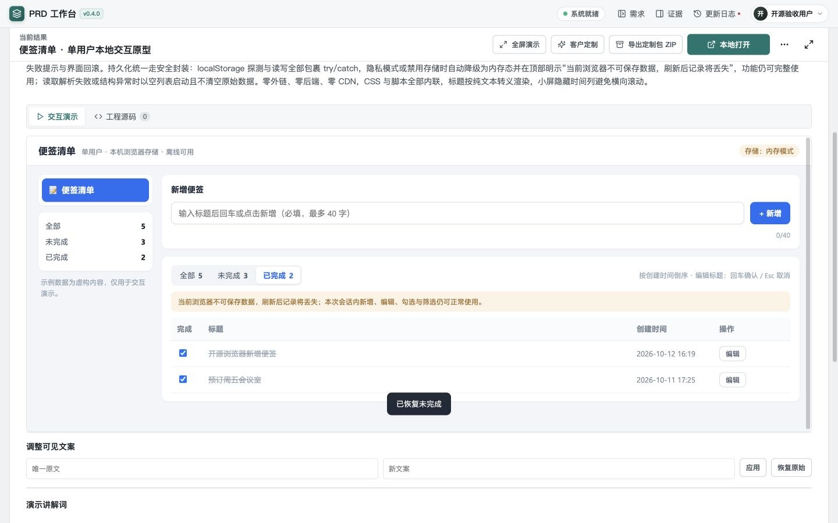Screen dimensions: 838x523
Task: Click the PRD 工作台 logo icon
Action: 17,13
